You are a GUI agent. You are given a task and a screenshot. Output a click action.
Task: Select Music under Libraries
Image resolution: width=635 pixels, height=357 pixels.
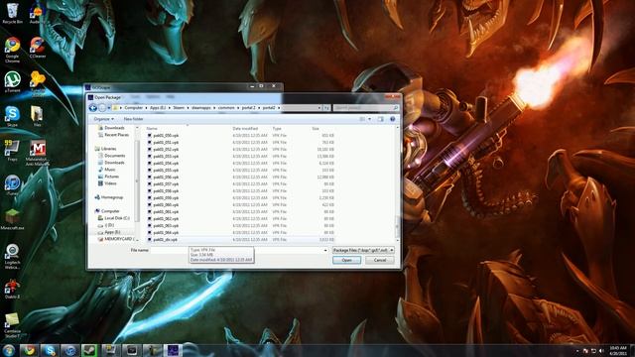coord(107,170)
